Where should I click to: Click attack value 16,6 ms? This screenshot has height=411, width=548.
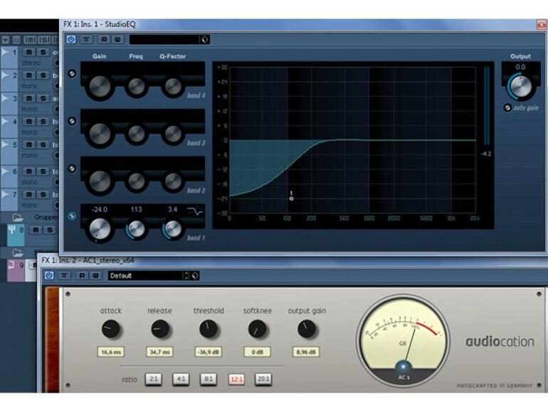click(x=111, y=352)
